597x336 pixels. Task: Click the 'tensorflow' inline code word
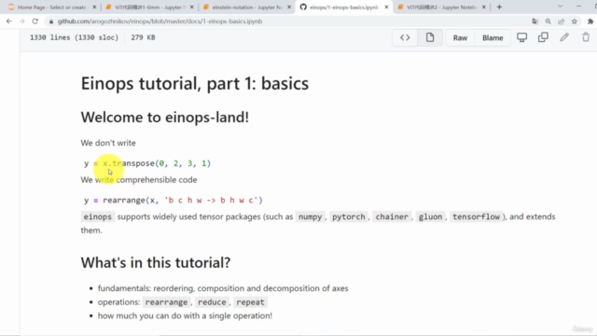tap(476, 217)
